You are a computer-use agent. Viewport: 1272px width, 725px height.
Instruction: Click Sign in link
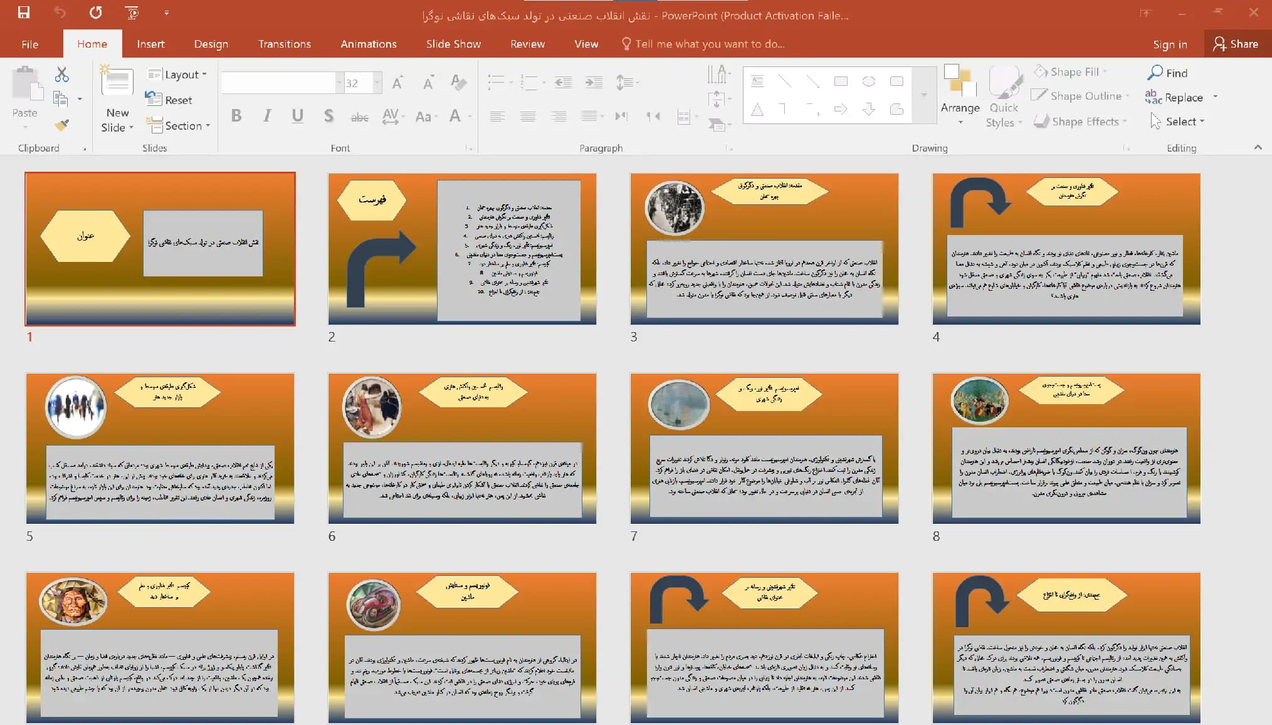point(1170,44)
